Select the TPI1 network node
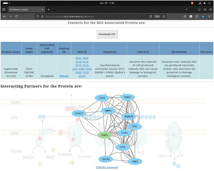Image resolution: width=214 pixels, height=171 pixels. [x=134, y=126]
